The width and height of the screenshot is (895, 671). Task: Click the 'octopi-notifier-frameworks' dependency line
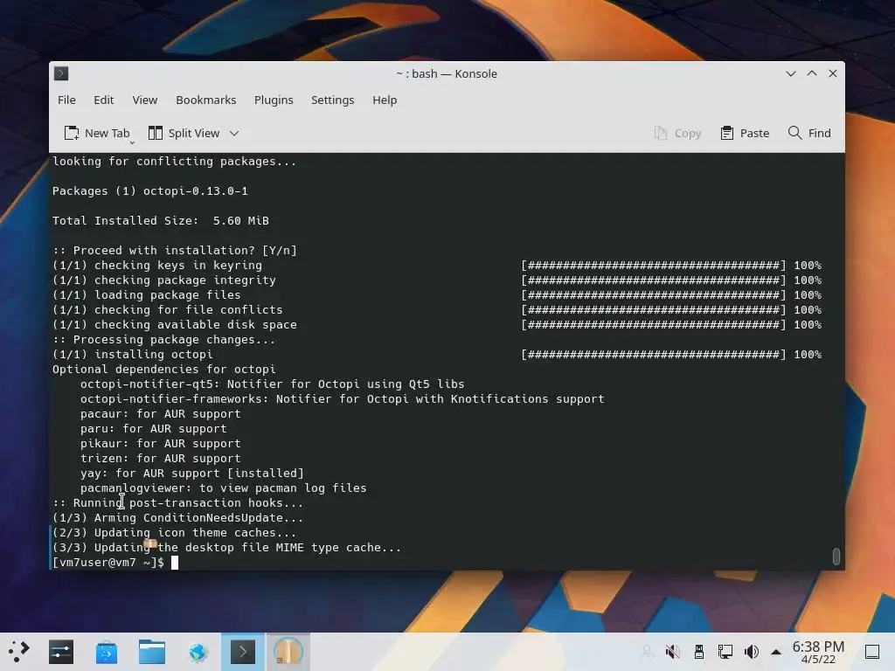point(343,398)
